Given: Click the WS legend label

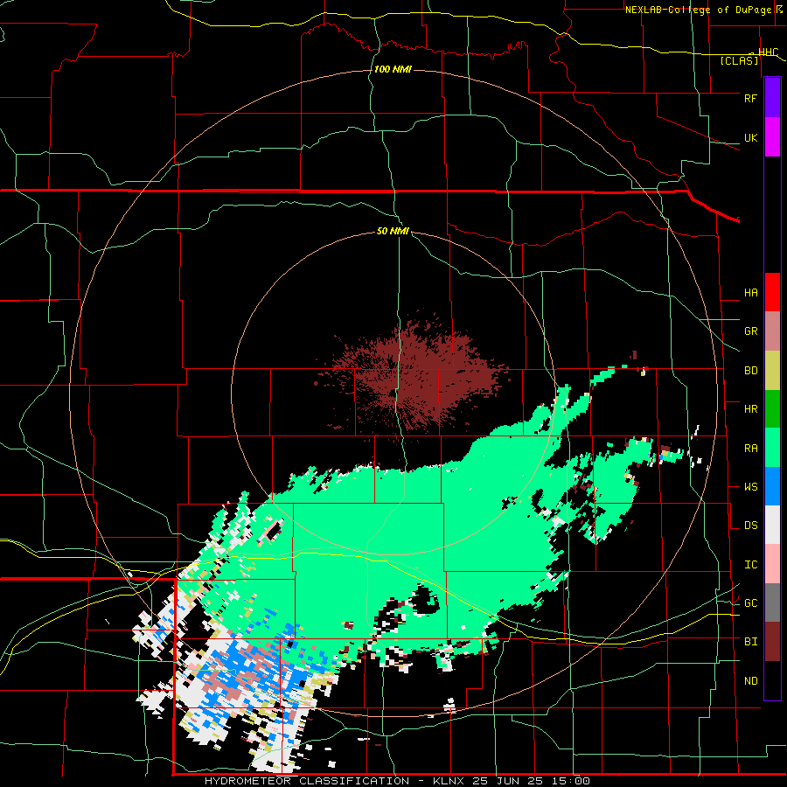Looking at the screenshot, I should pyautogui.click(x=750, y=487).
